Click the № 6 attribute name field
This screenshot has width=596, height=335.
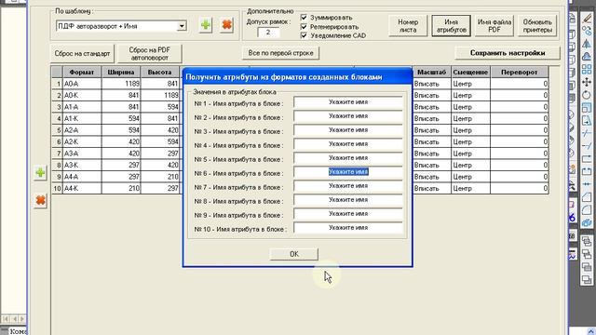pos(348,172)
